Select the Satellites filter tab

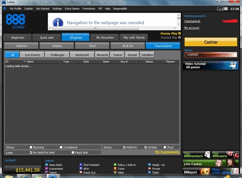[147, 55]
